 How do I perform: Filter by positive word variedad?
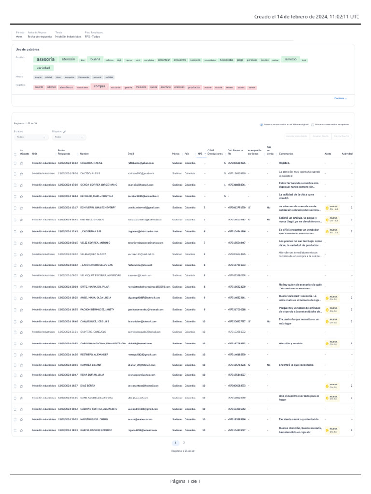pos(43,68)
